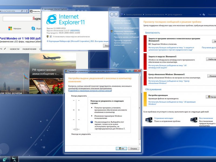Open the НОВОСТИ section on the page
Viewport: 216px width, 162px height.
[x=15, y=49]
